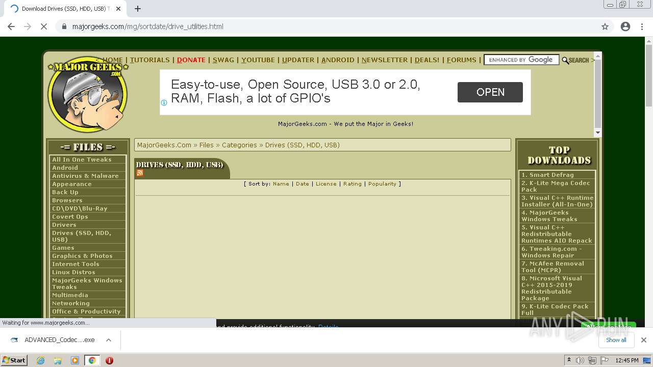Screen dimensions: 653x367
Task: Sort files by Popularity
Action: (382, 184)
